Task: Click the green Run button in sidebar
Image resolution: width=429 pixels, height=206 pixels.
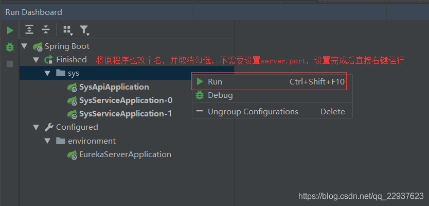Action: pos(10,30)
